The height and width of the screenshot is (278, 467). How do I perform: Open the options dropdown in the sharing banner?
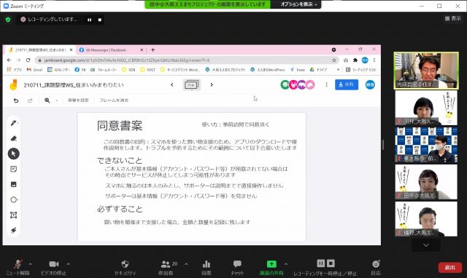tap(298, 4)
